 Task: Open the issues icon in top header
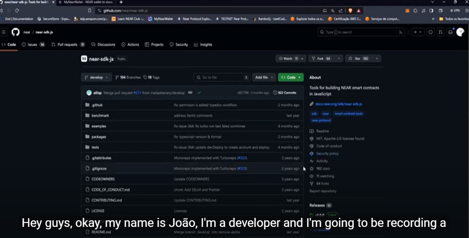[430, 32]
